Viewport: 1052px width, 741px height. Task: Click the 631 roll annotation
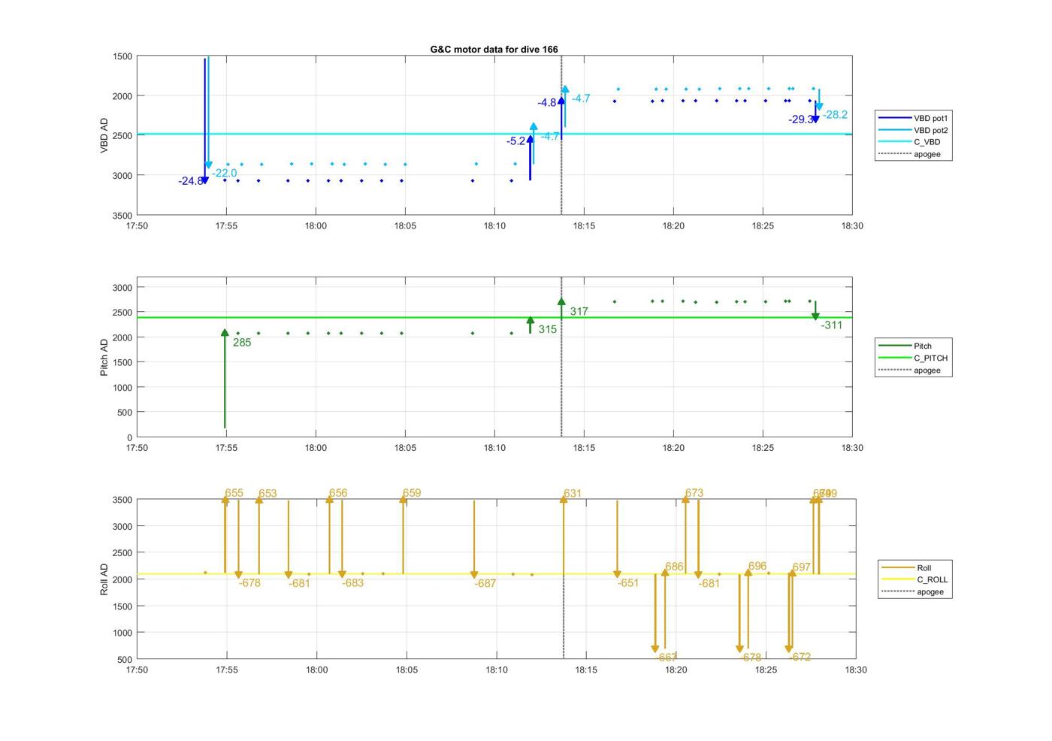[573, 494]
